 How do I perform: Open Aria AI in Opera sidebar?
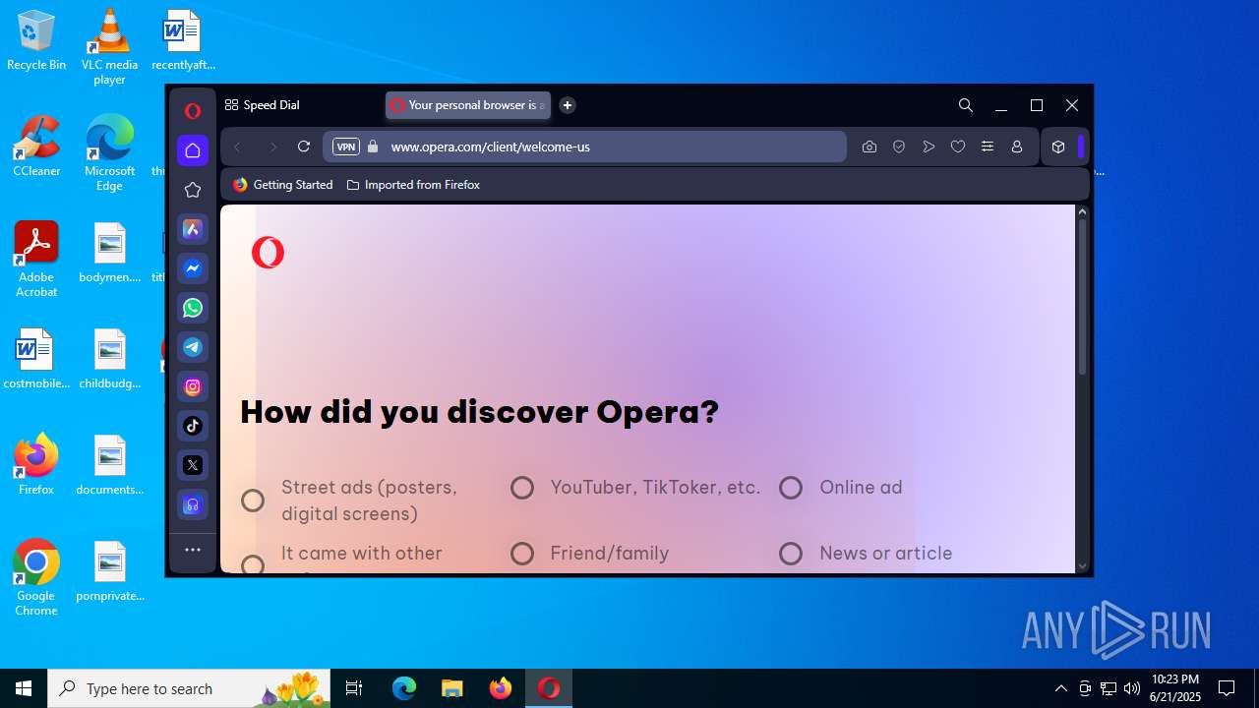point(193,229)
